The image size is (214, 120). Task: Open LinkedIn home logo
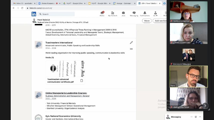[34, 14]
